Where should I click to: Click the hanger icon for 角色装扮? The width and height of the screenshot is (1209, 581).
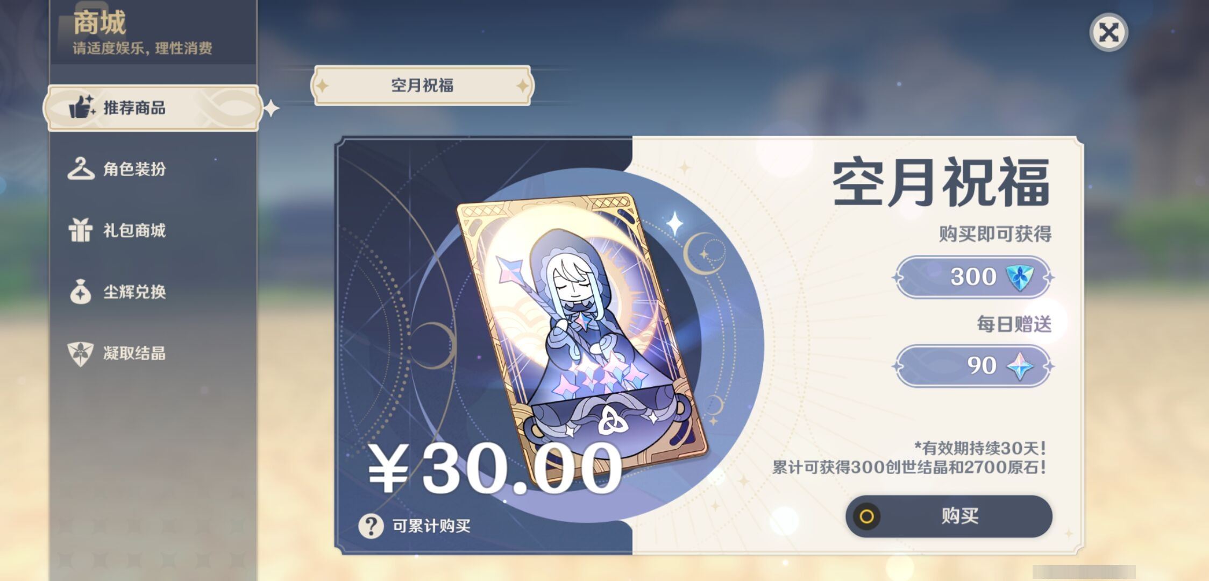81,169
